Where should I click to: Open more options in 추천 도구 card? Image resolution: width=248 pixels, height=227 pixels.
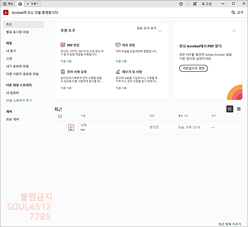coord(160,31)
